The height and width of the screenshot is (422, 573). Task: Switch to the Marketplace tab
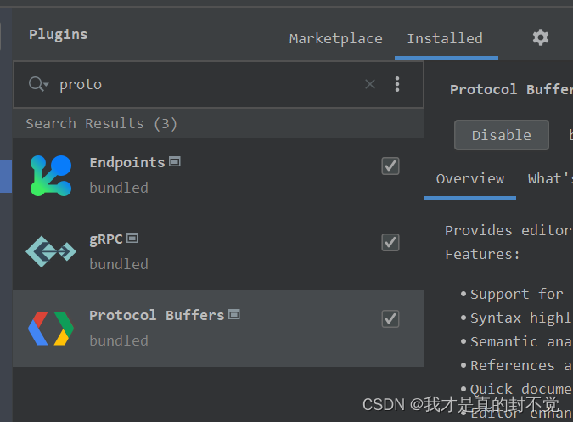tap(336, 38)
